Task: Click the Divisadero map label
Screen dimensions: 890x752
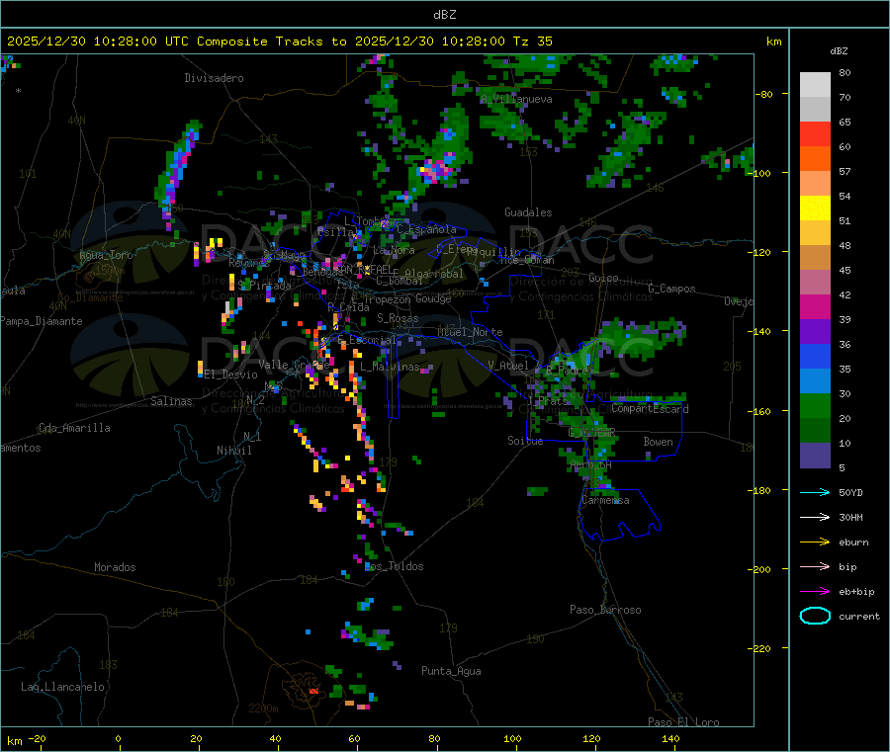Action: point(214,78)
